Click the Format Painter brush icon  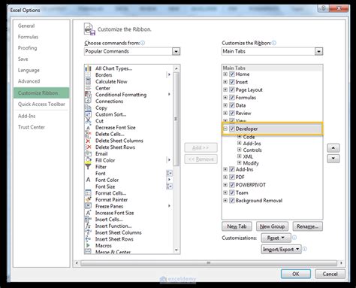[x=88, y=199]
